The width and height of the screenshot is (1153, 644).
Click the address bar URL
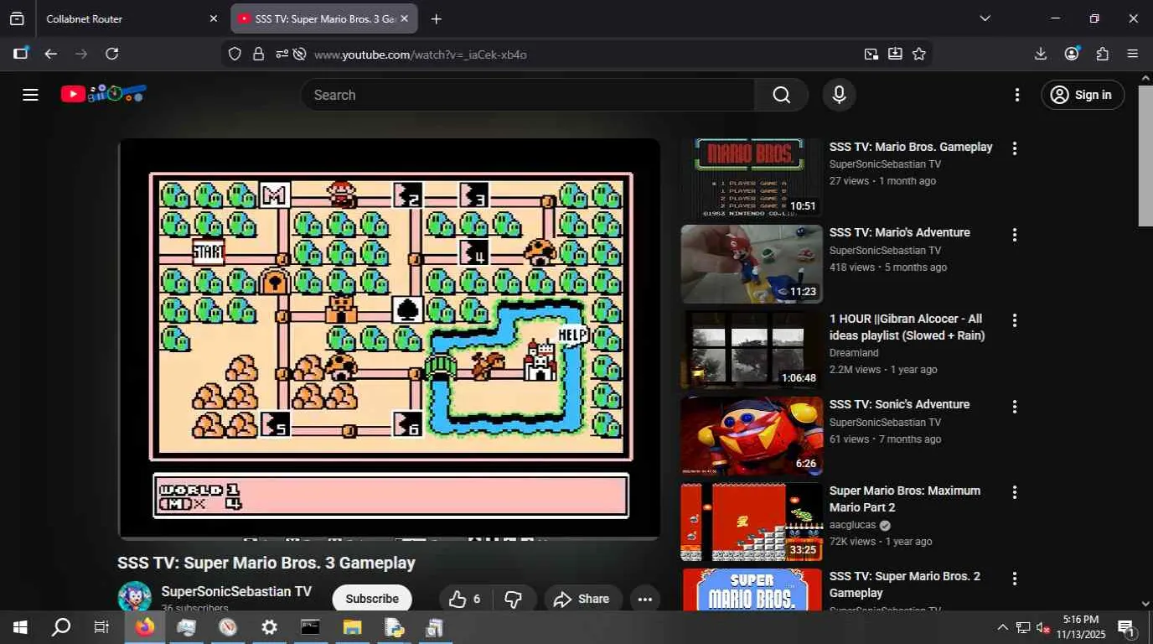click(421, 55)
